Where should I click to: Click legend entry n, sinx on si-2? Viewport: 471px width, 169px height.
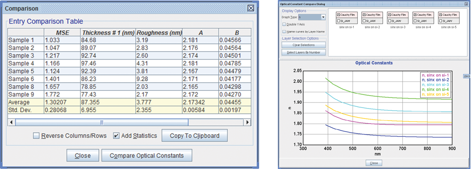[435, 80]
